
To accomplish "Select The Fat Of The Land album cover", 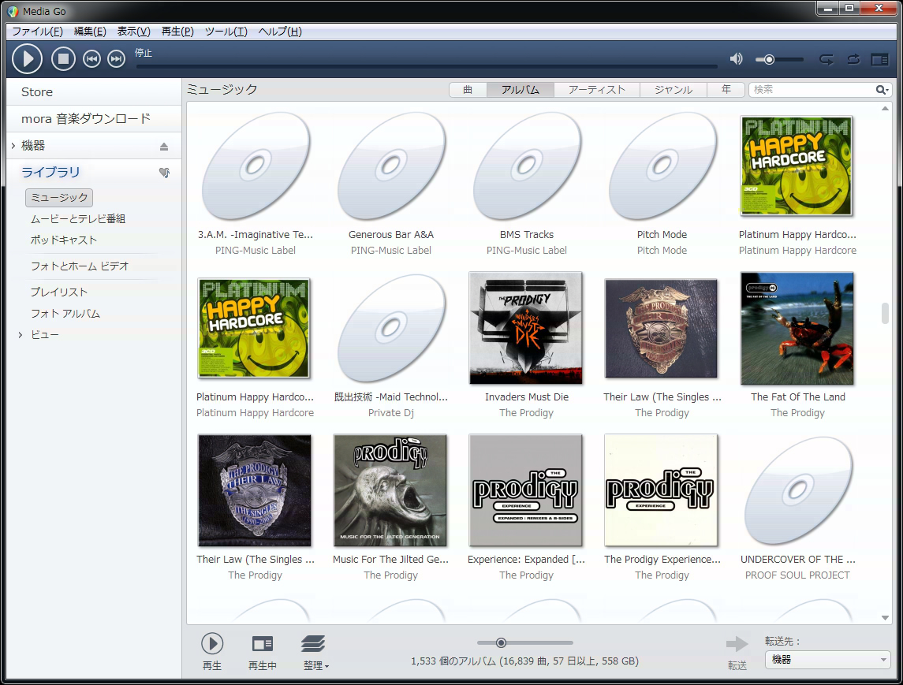I will (x=797, y=329).
